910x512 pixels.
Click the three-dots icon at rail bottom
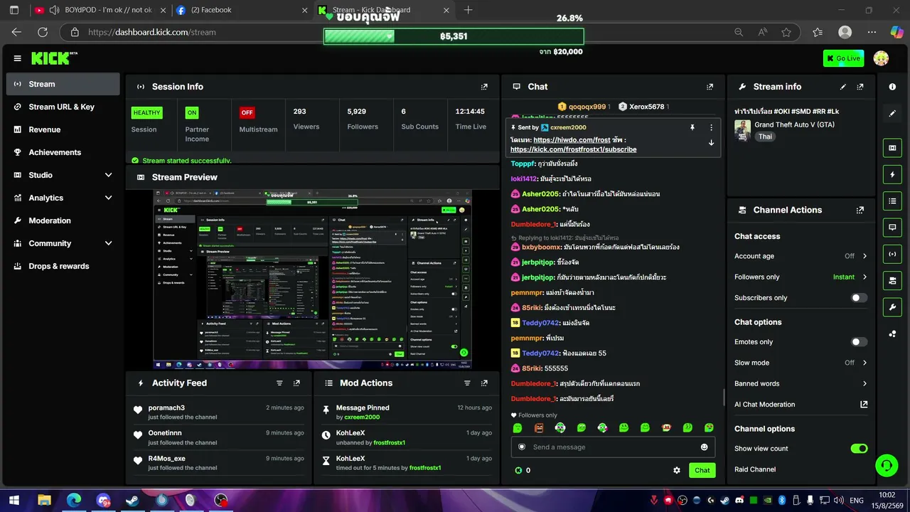[x=892, y=334]
